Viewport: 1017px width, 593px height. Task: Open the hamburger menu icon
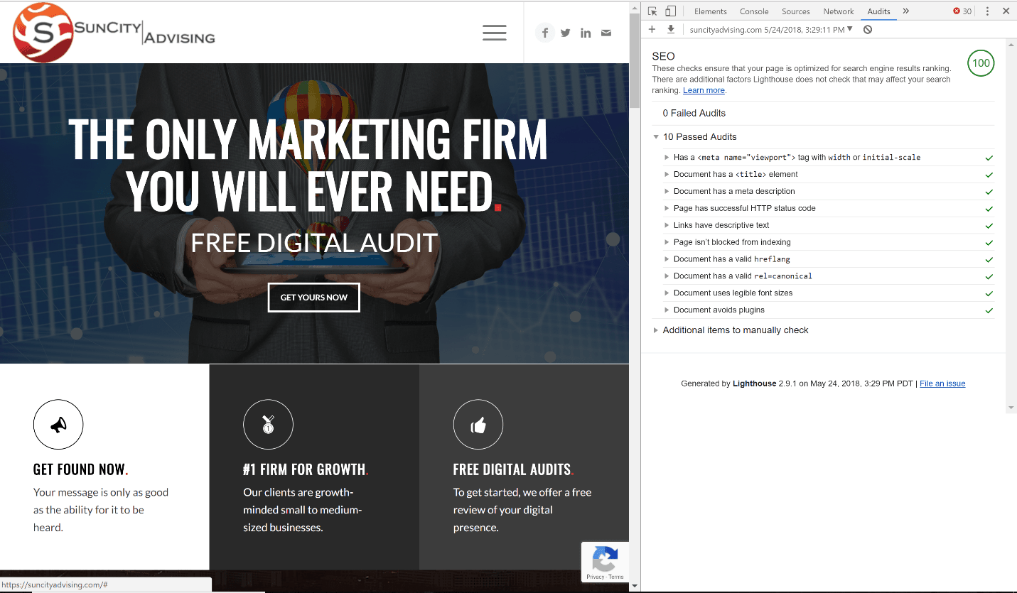point(494,33)
